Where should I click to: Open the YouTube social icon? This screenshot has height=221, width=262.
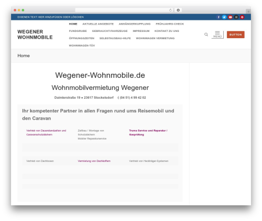pos(230,17)
